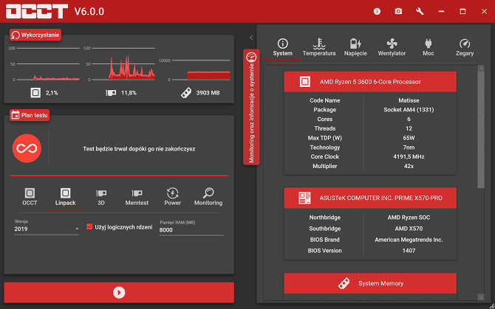Open the Moc power tab
This screenshot has width=495, height=309.
pos(428,47)
